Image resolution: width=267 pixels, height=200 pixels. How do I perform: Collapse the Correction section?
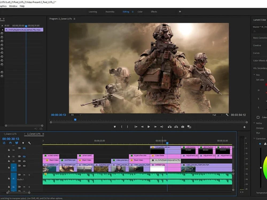[254, 138]
